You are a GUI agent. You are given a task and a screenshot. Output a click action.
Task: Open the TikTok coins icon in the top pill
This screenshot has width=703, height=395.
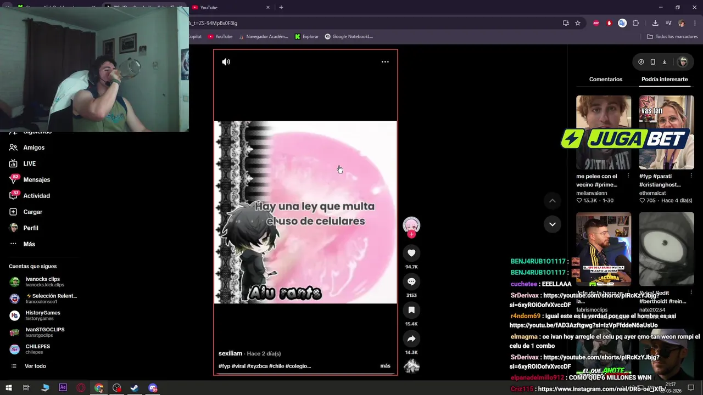point(641,62)
